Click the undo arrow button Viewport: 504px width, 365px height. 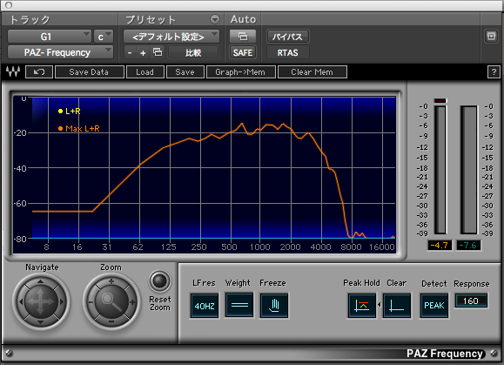39,72
